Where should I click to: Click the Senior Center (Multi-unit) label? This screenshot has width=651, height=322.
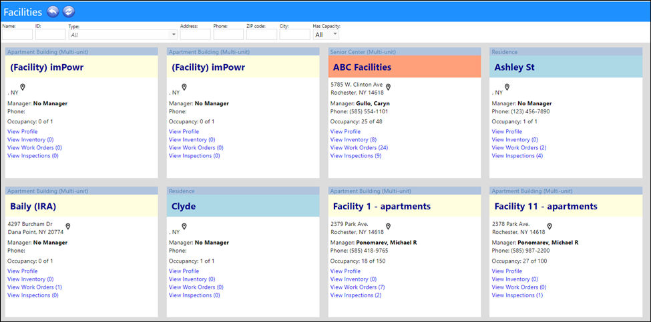[x=363, y=52]
